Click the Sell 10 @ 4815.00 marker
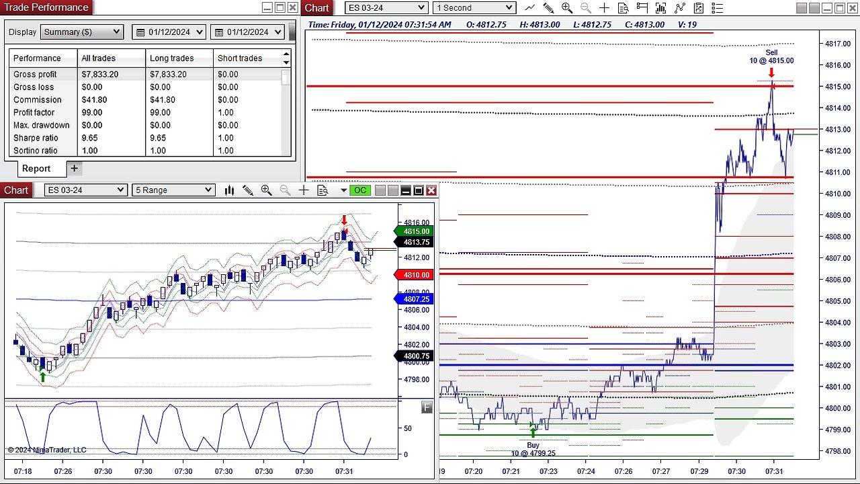 (x=771, y=56)
